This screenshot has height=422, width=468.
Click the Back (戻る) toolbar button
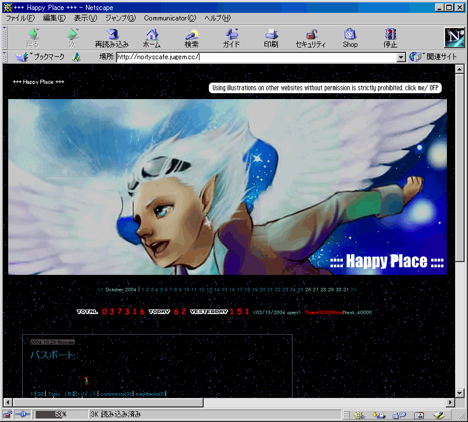point(33,38)
